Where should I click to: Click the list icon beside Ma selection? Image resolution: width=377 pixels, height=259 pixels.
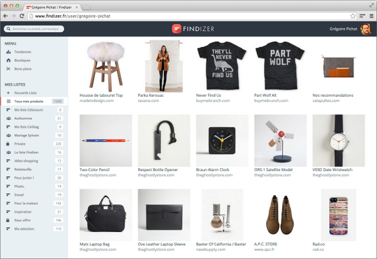tap(8, 228)
